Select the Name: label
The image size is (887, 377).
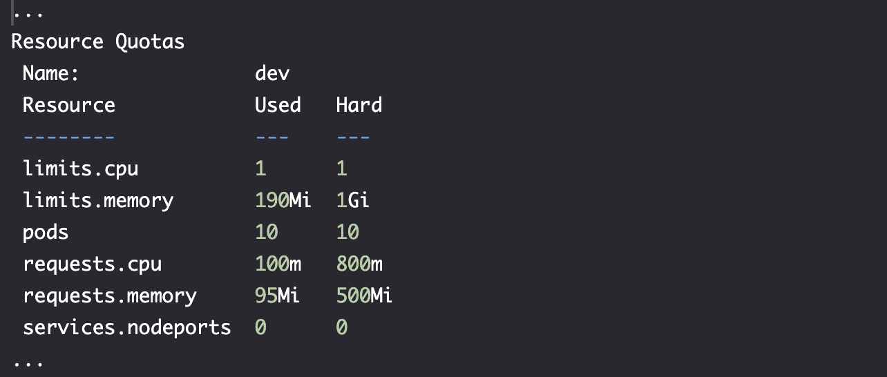(x=51, y=73)
